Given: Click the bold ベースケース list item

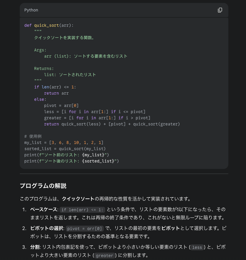Looking at the screenshot, I should (x=44, y=209).
